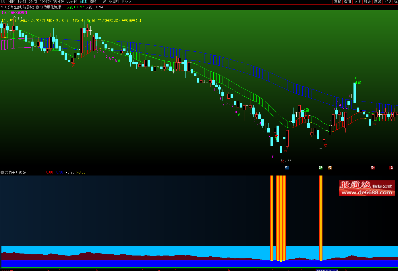Expand the 趋势王升级版 indicator dropdown
Image resolution: width=398 pixels, height=271 pixels.
(2, 172)
